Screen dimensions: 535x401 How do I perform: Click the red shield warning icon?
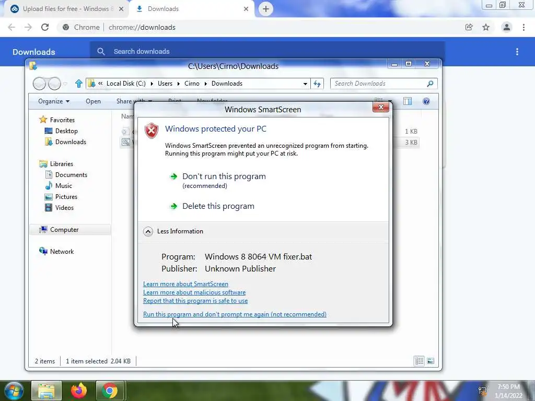click(x=152, y=131)
